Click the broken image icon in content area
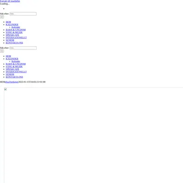Viewport: 183px width, 183px height. pos(5,89)
